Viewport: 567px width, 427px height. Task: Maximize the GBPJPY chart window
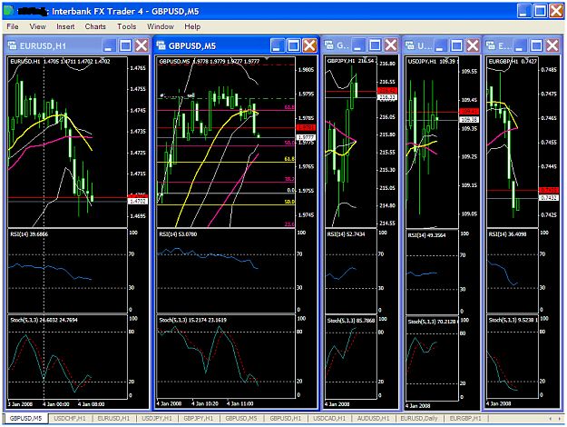[375, 45]
